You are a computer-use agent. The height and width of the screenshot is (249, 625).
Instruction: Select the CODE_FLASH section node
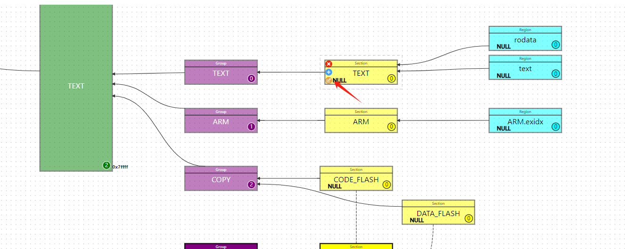click(x=356, y=179)
